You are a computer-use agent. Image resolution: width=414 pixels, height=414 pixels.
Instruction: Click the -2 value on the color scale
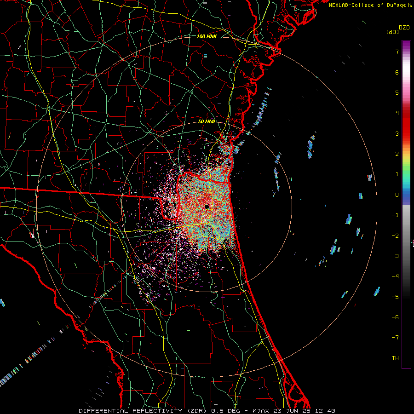click(x=395, y=236)
